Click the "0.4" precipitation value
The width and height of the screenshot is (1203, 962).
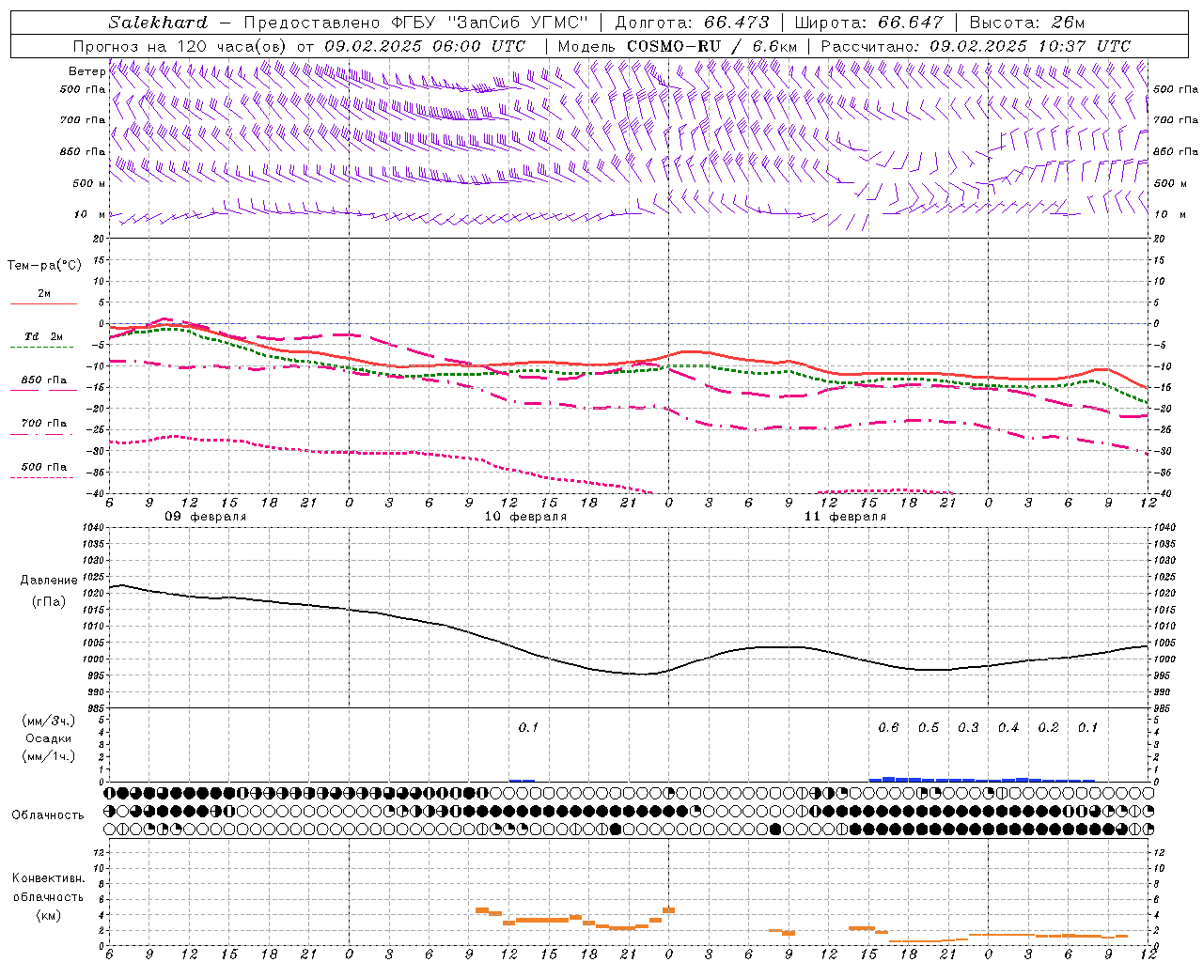(x=1008, y=728)
